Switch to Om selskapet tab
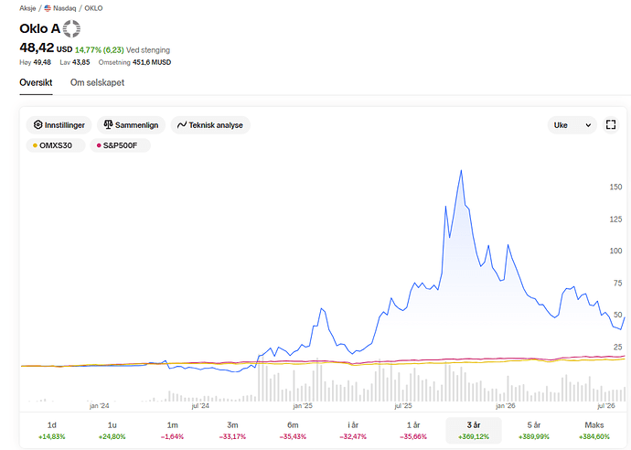The height and width of the screenshot is (450, 631). (x=97, y=82)
